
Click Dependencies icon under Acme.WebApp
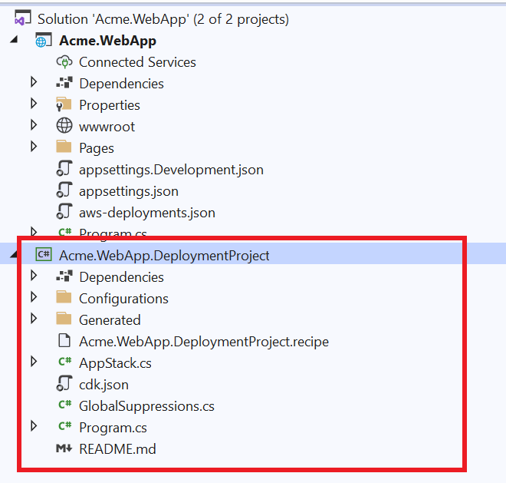[64, 83]
